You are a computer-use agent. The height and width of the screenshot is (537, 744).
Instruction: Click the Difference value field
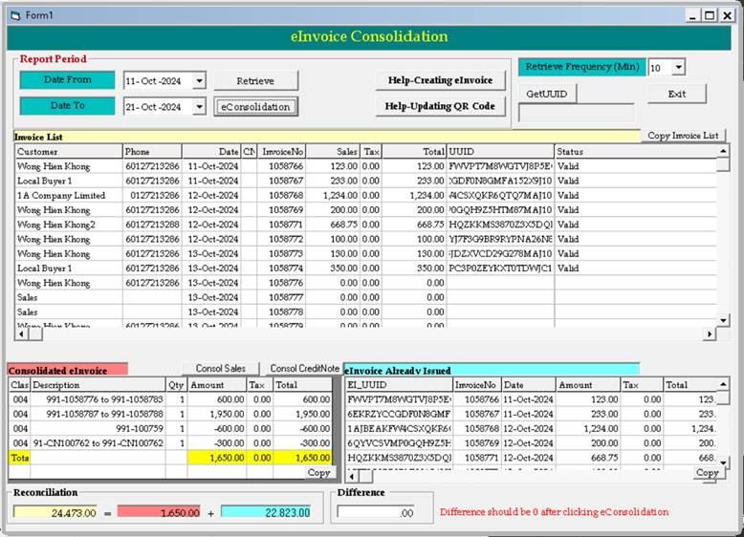(x=375, y=512)
